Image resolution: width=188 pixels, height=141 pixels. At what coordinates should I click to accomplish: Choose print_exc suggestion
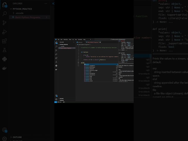101,72
